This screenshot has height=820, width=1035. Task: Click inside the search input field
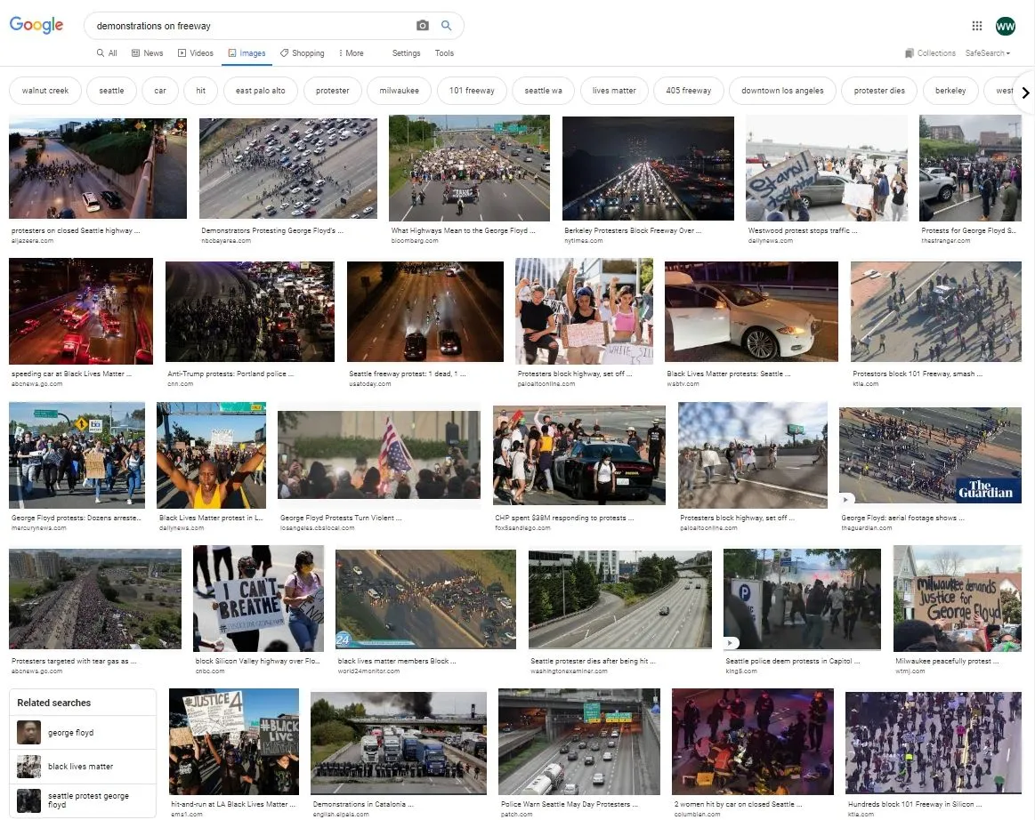222,25
